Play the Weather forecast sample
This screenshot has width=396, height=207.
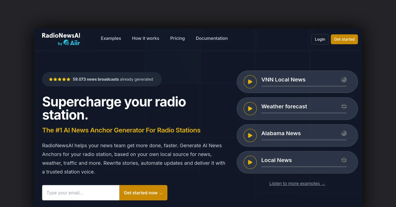(x=250, y=108)
